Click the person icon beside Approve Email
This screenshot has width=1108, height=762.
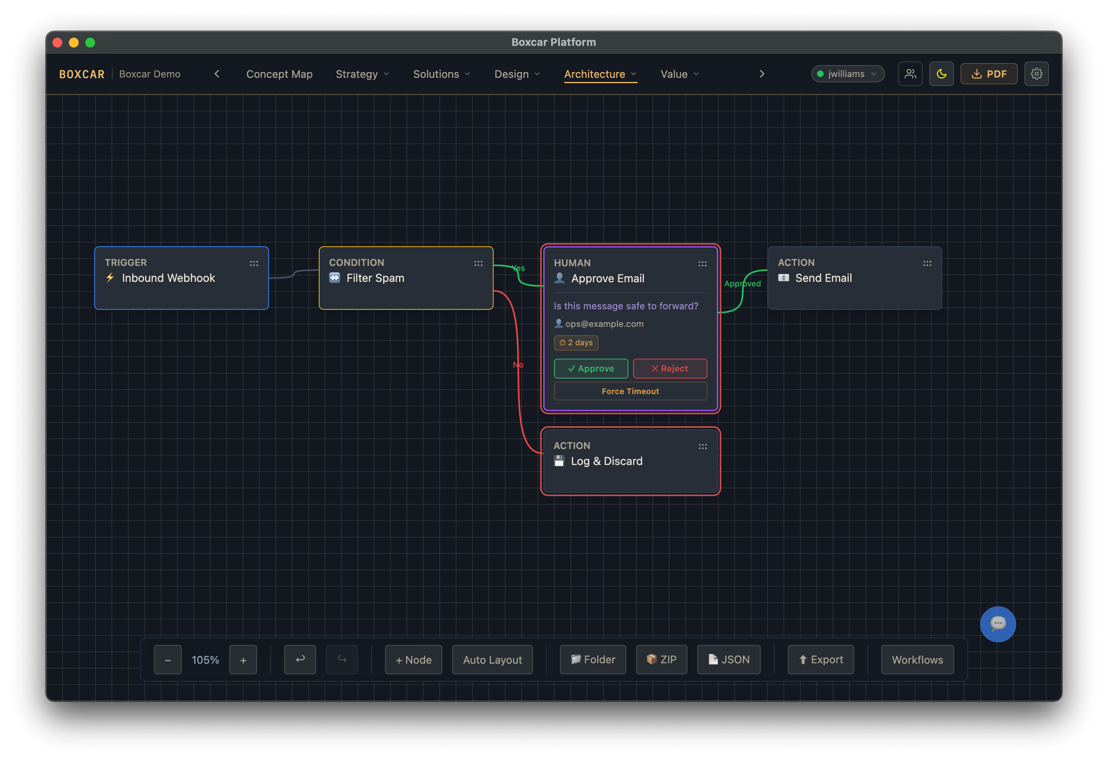(560, 278)
